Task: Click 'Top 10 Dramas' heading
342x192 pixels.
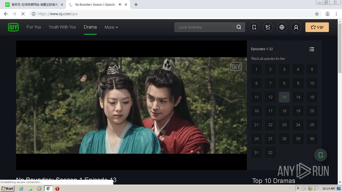Action: [x=274, y=181]
